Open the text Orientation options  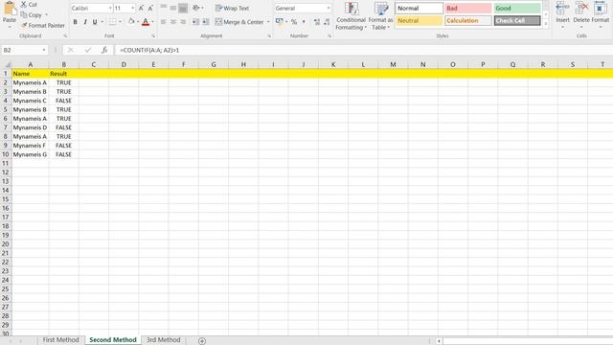196,8
